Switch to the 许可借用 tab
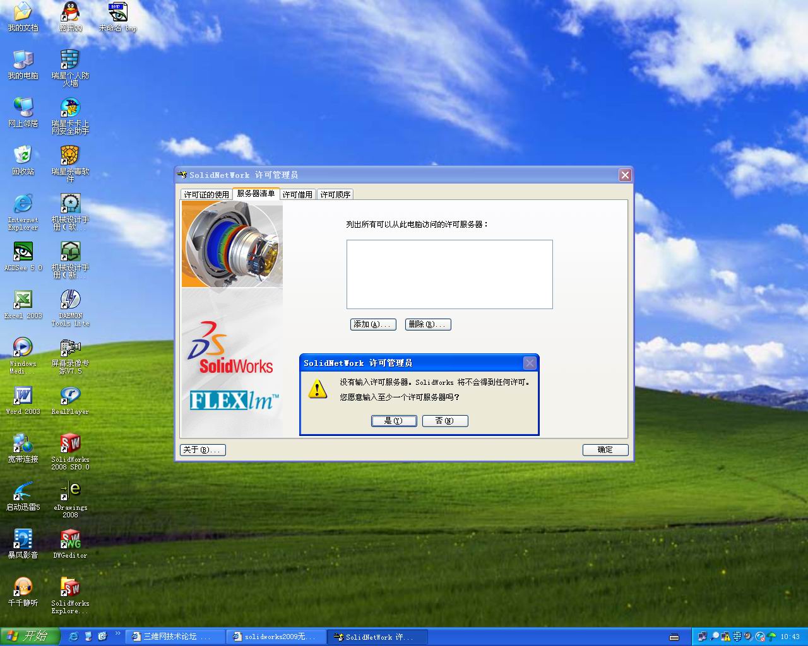808x646 pixels. pyautogui.click(x=297, y=194)
